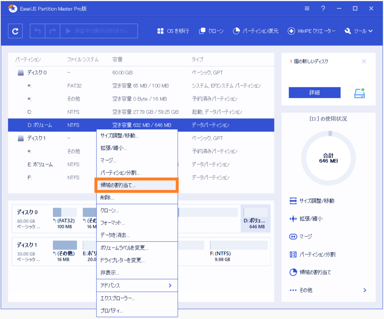Viewport: 384px width, 319px height.
Task: Choose ボリュームラベルを変更... from context menu
Action: [137, 248]
